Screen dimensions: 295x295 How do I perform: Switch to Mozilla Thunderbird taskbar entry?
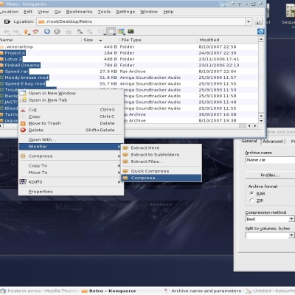[39, 291]
